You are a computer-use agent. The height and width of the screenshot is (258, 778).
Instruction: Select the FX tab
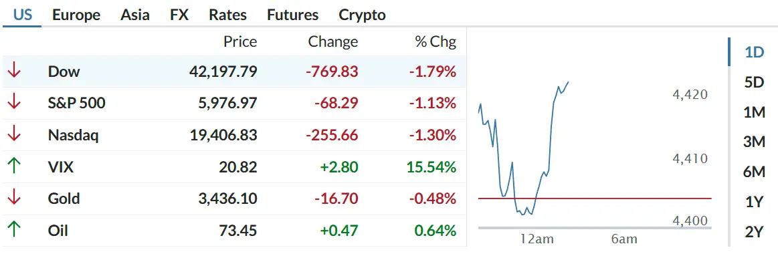[x=179, y=15]
